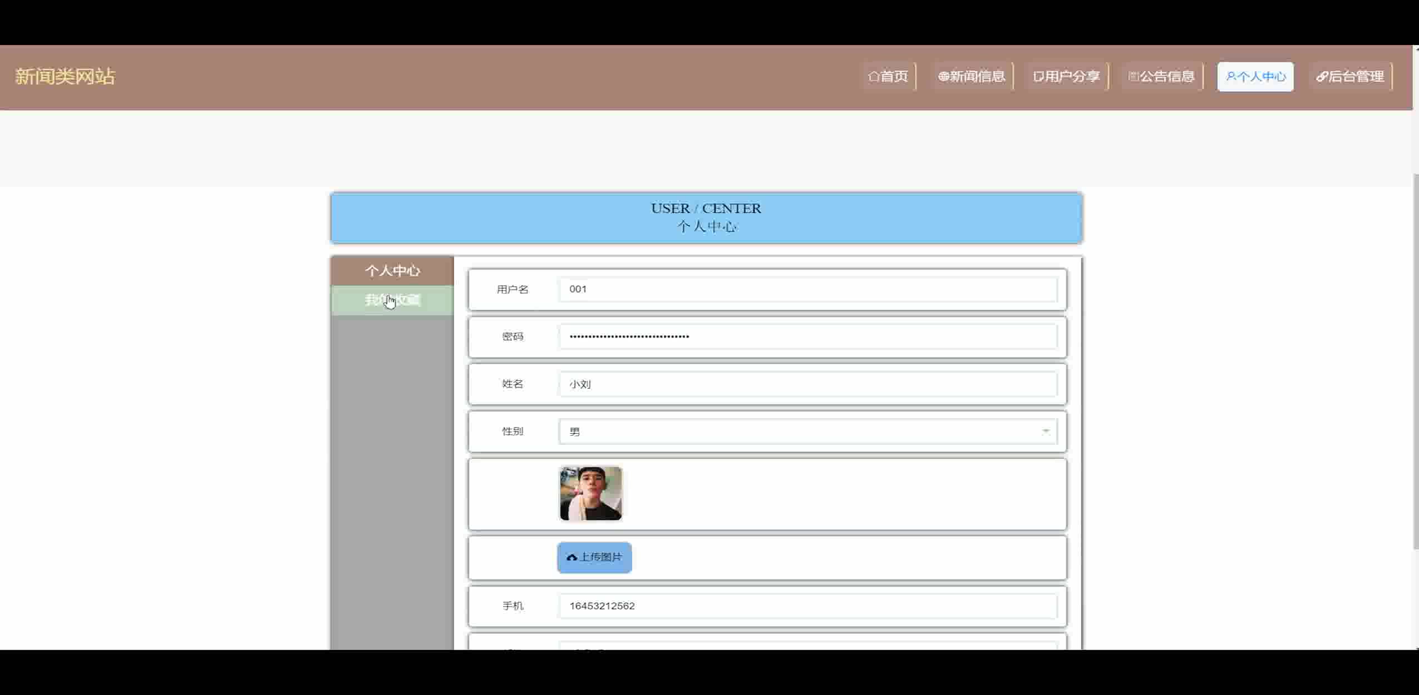The image size is (1419, 695).
Task: Click the home icon beside 首页
Action: coord(874,77)
